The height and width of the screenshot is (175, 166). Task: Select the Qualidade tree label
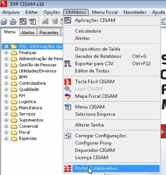pyautogui.click(x=29, y=89)
